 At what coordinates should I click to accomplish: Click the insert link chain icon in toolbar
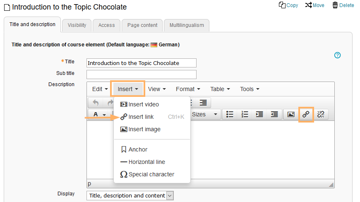pyautogui.click(x=306, y=114)
